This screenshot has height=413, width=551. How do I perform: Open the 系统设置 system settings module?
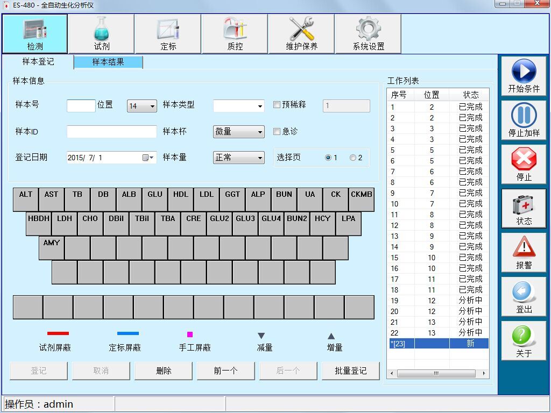(x=368, y=34)
